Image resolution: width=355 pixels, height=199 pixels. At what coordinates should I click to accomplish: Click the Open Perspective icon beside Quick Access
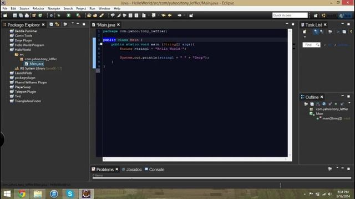tap(316, 15)
